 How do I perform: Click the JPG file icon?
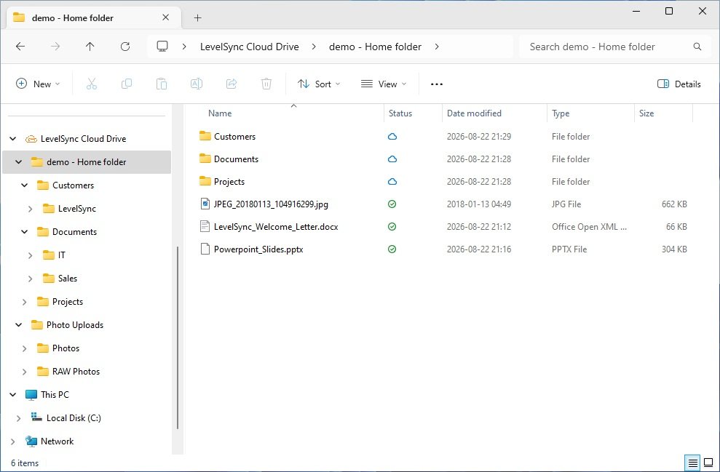205,204
